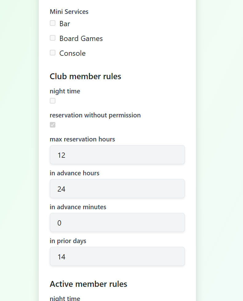This screenshot has height=301, width=243.
Task: Click the Bar checkbox label text
Action: click(65, 23)
